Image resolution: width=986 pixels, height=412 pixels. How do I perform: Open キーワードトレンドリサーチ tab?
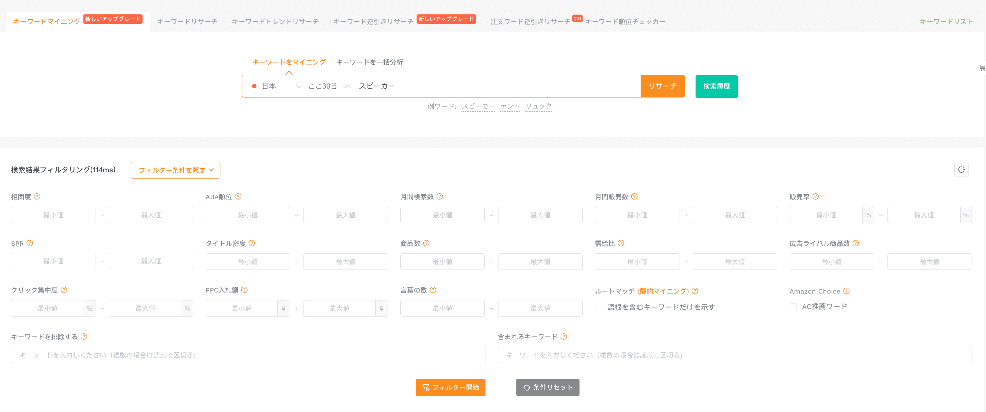pos(275,21)
